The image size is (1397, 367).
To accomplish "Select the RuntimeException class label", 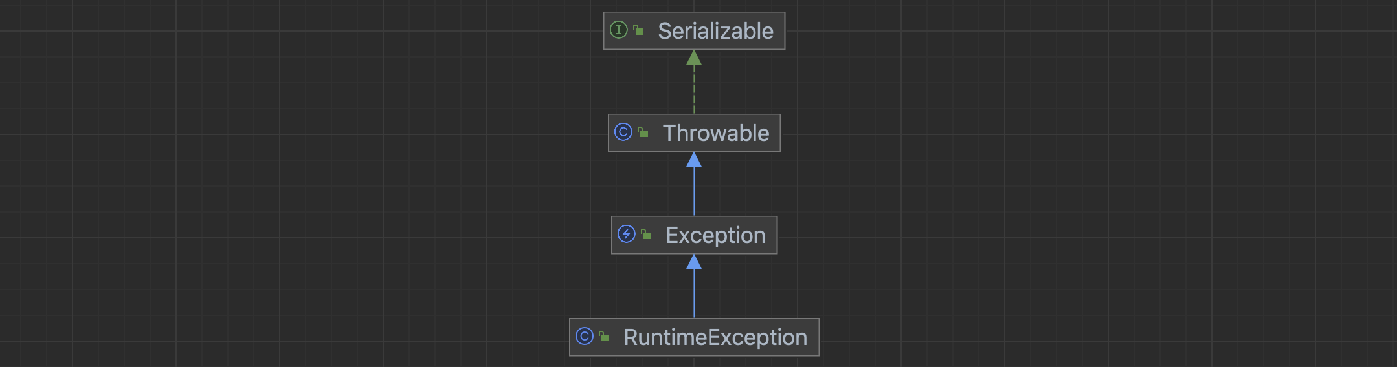I will [x=715, y=337].
